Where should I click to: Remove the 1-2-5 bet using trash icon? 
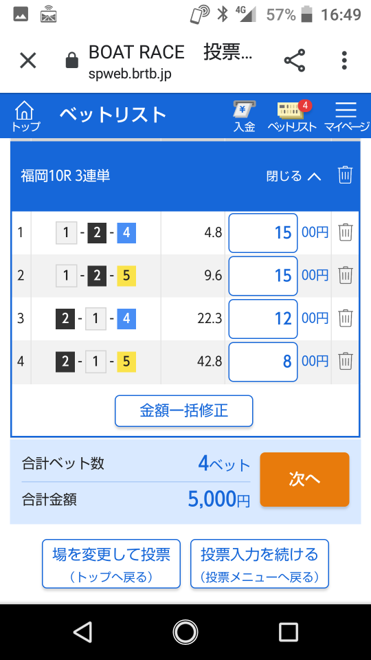[x=346, y=276]
